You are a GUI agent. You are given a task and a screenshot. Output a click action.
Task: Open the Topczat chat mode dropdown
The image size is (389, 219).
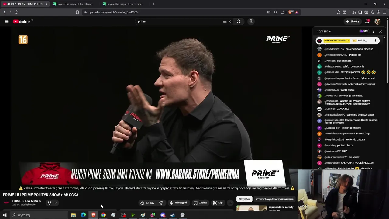(324, 31)
